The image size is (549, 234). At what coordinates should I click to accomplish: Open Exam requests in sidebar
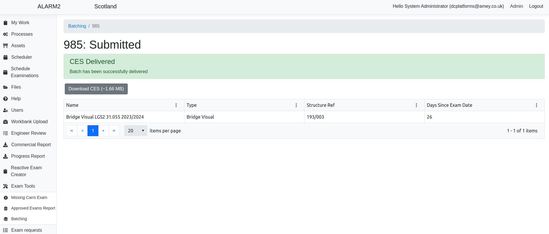(26, 230)
